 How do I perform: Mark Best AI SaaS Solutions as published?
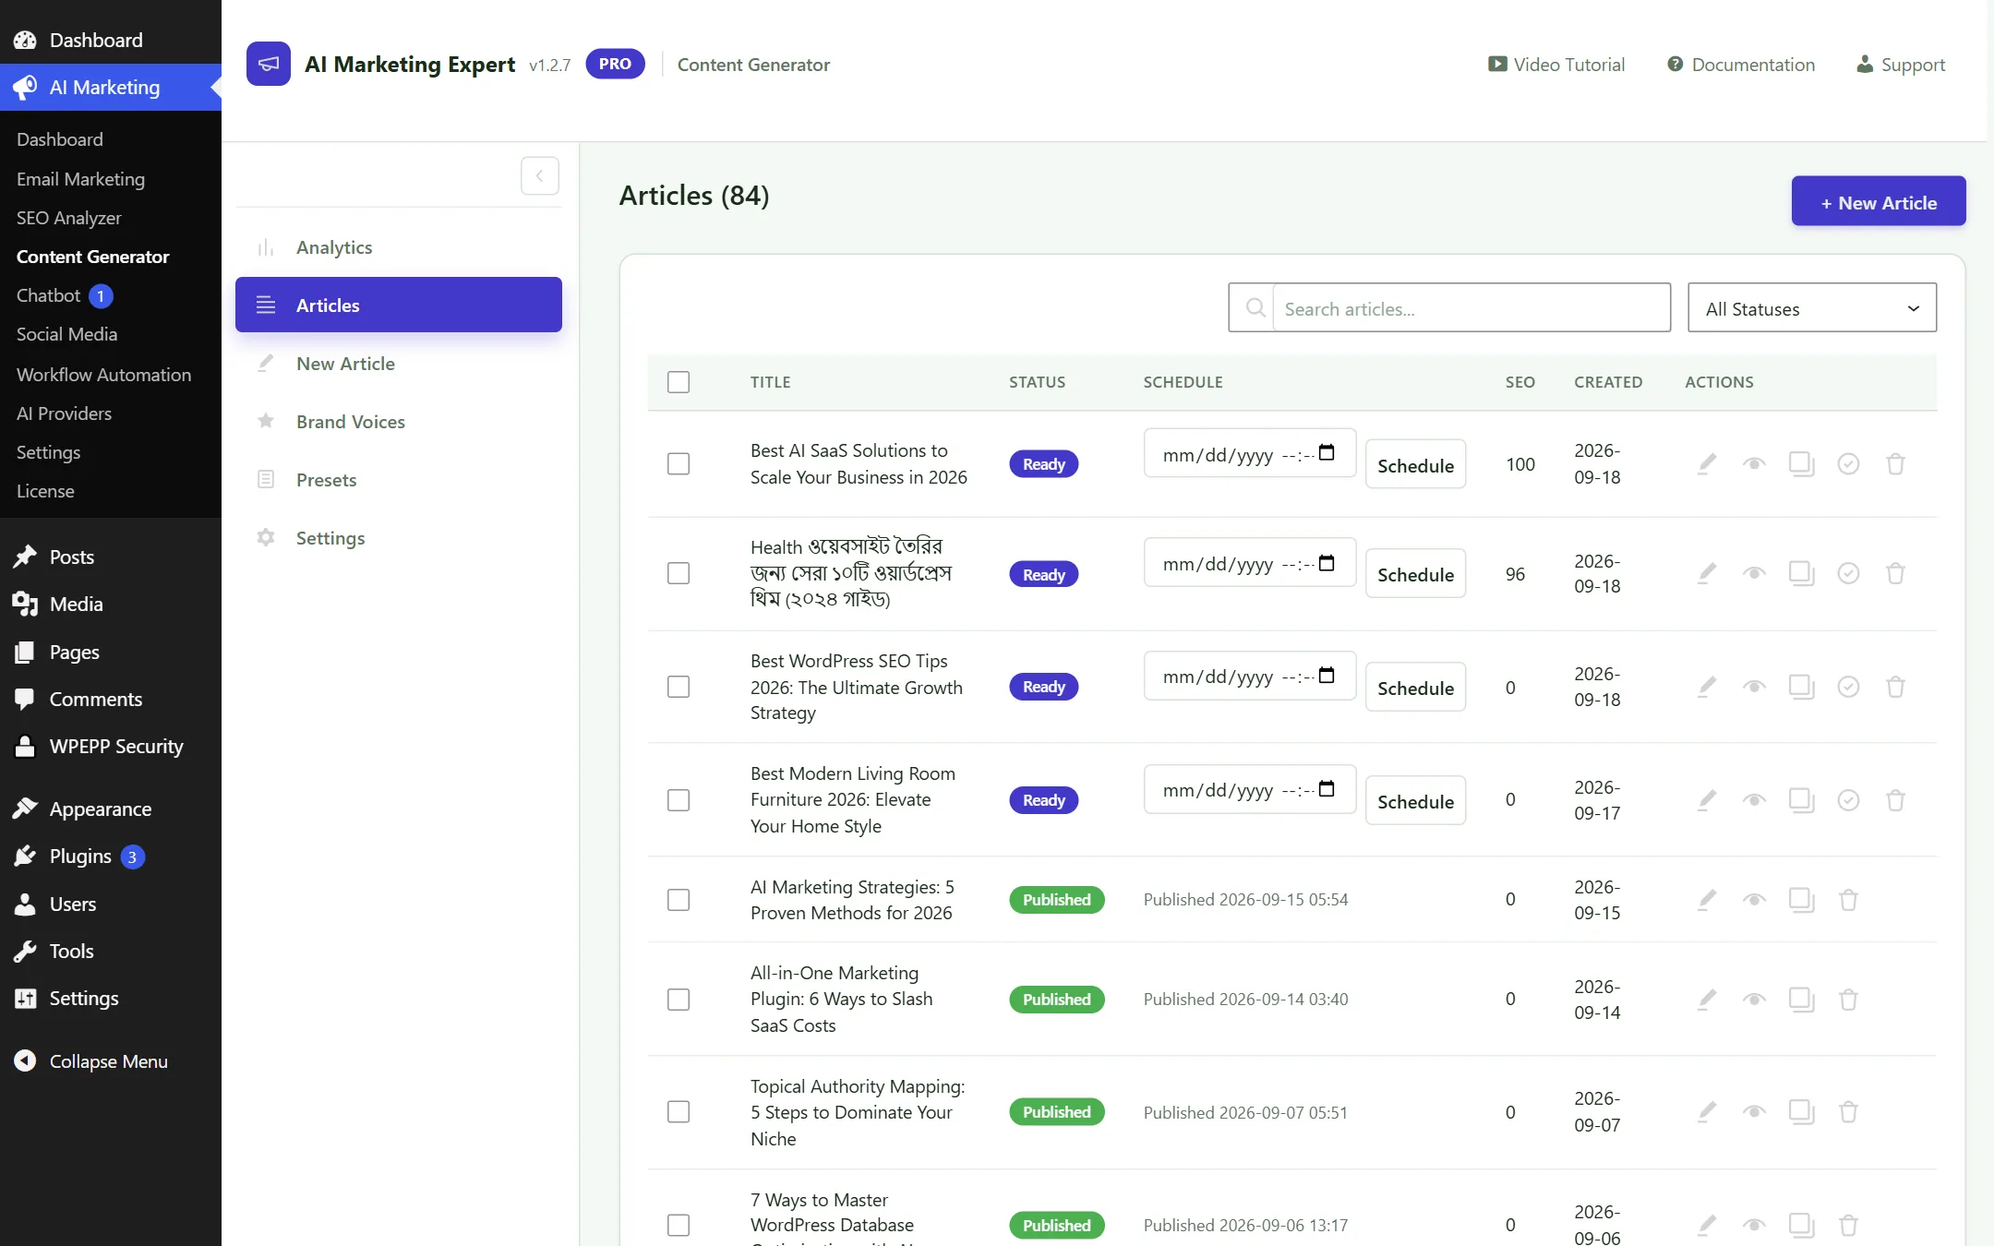point(1848,463)
